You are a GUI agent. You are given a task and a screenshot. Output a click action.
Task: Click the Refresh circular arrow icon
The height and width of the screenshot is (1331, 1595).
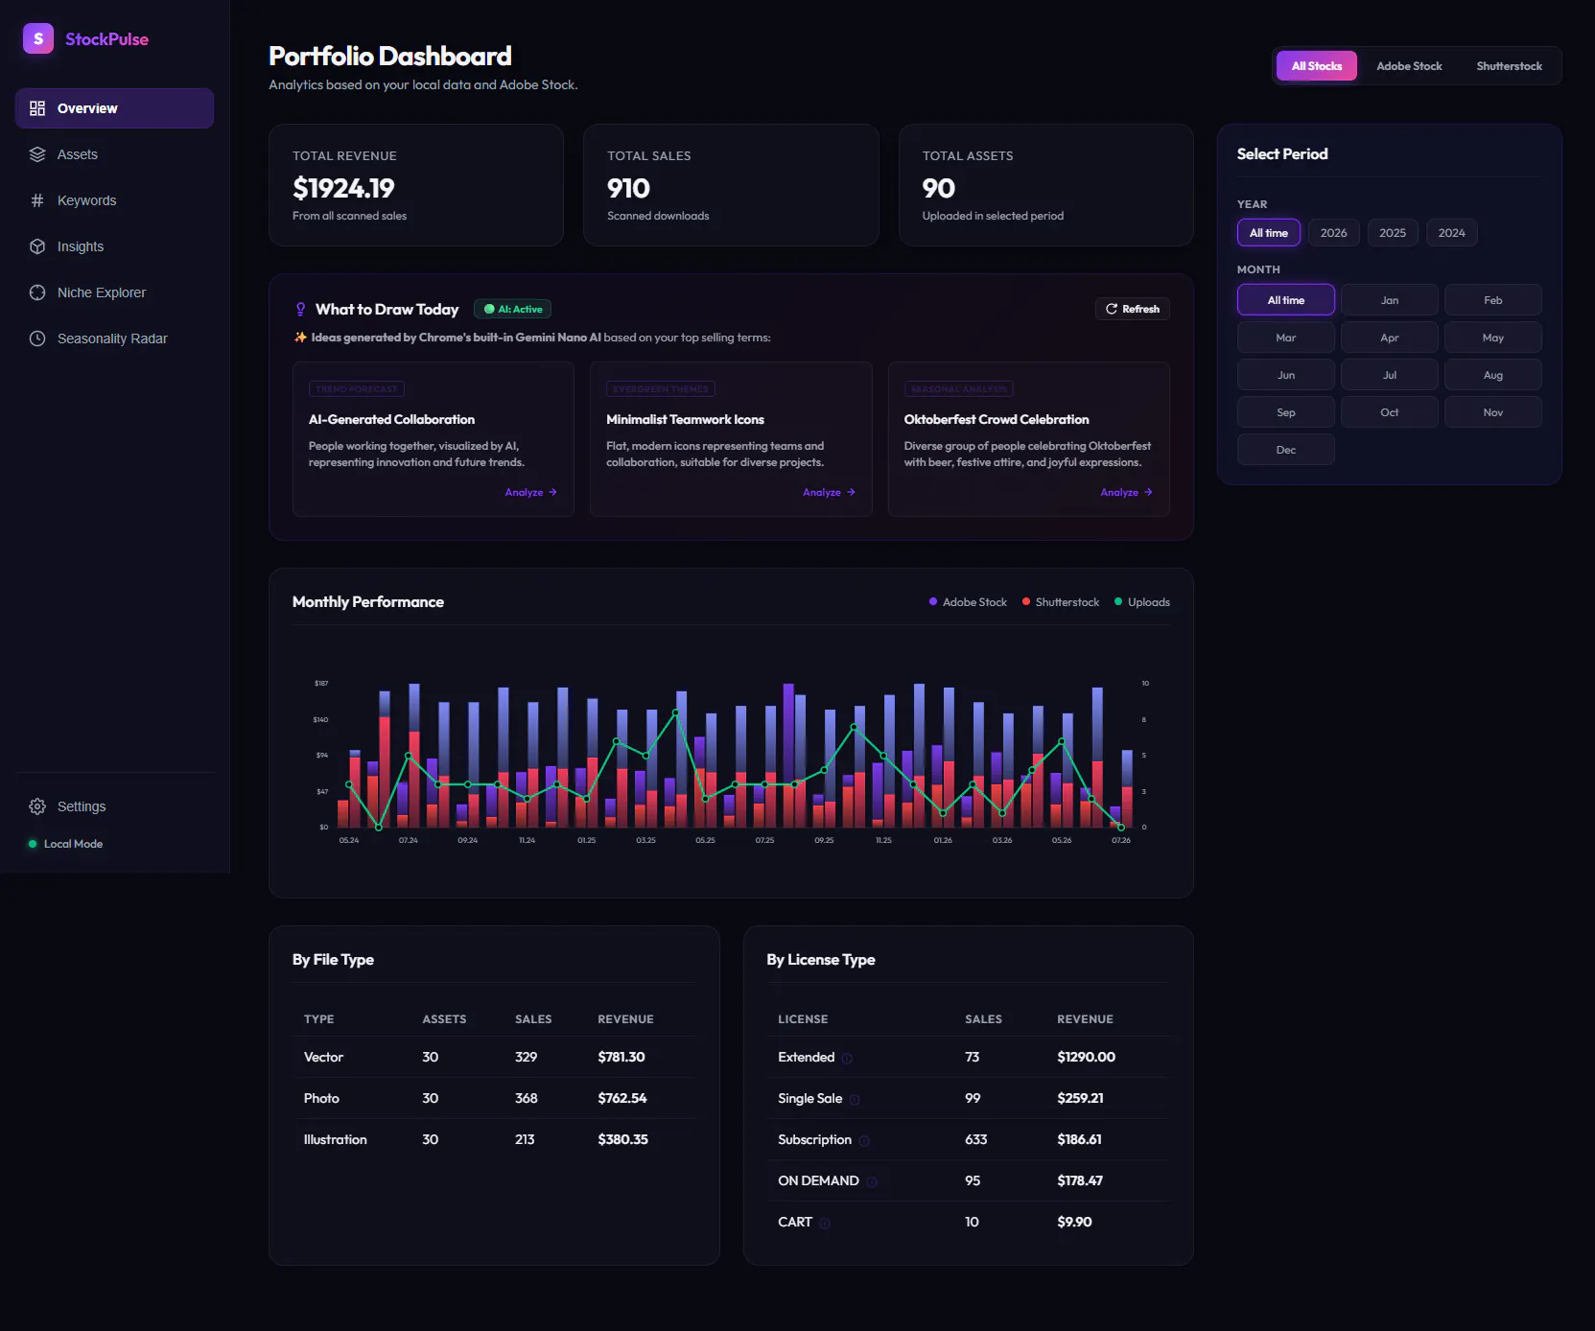coord(1112,309)
